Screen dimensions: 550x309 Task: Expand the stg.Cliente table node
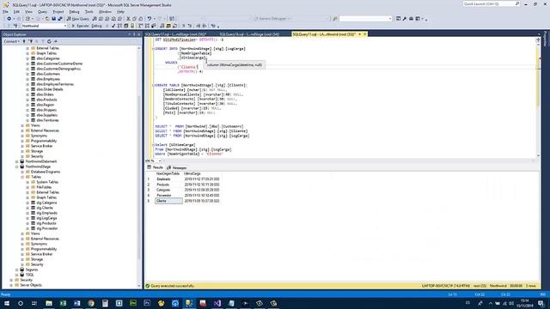point(27,208)
